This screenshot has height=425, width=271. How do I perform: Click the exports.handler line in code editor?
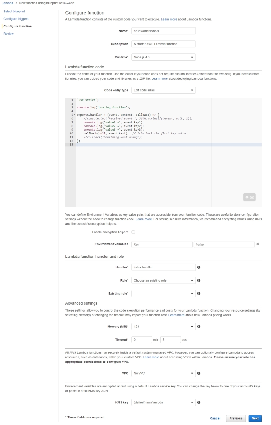coord(118,115)
